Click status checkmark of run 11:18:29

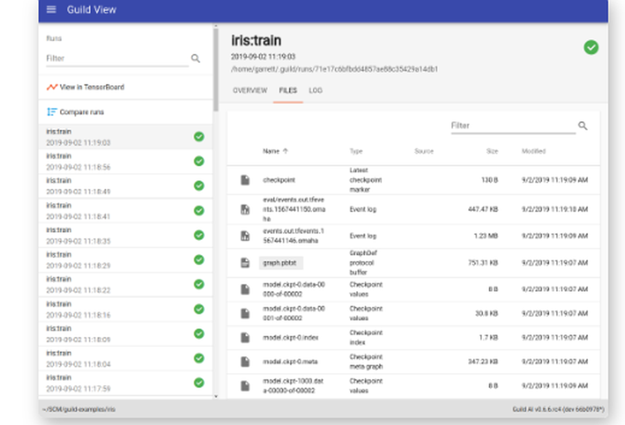pyautogui.click(x=199, y=260)
